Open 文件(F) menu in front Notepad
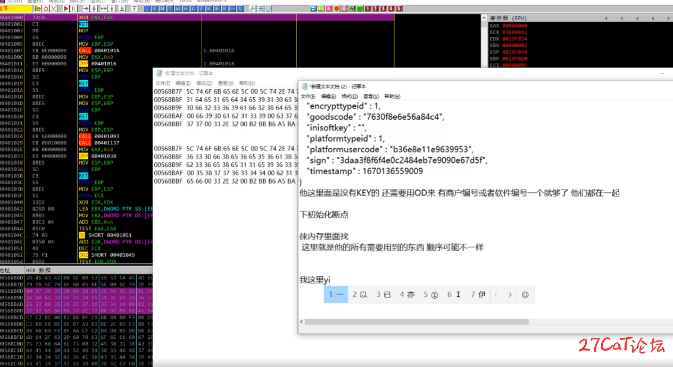The height and width of the screenshot is (367, 673). [309, 96]
